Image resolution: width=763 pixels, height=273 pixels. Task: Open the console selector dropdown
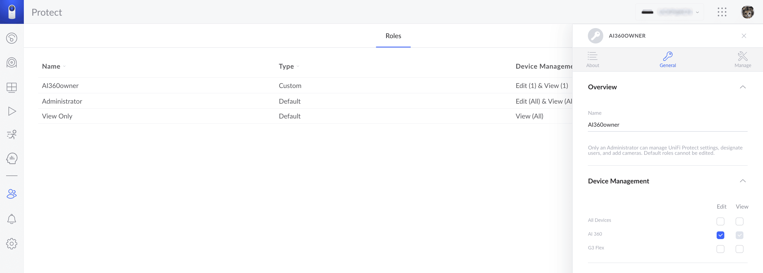tap(669, 12)
